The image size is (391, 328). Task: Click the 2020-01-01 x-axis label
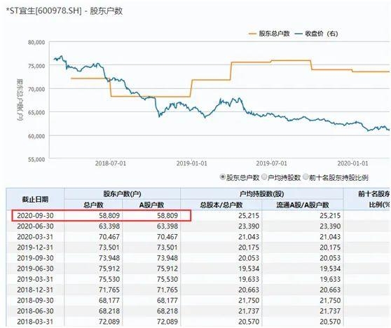click(x=352, y=163)
